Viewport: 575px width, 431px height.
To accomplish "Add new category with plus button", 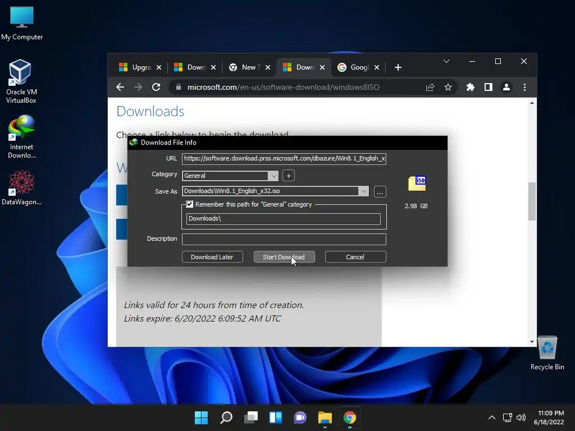I will coord(289,176).
